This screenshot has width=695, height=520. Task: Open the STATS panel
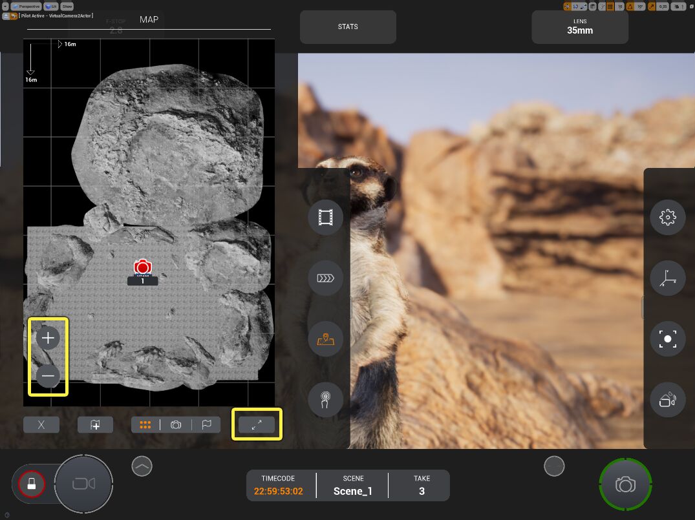click(348, 27)
